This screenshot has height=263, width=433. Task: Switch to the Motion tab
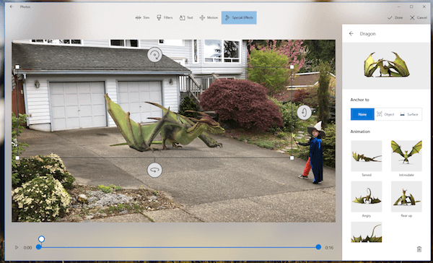209,17
